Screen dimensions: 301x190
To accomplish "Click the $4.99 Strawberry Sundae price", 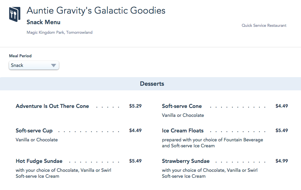I will (282, 161).
